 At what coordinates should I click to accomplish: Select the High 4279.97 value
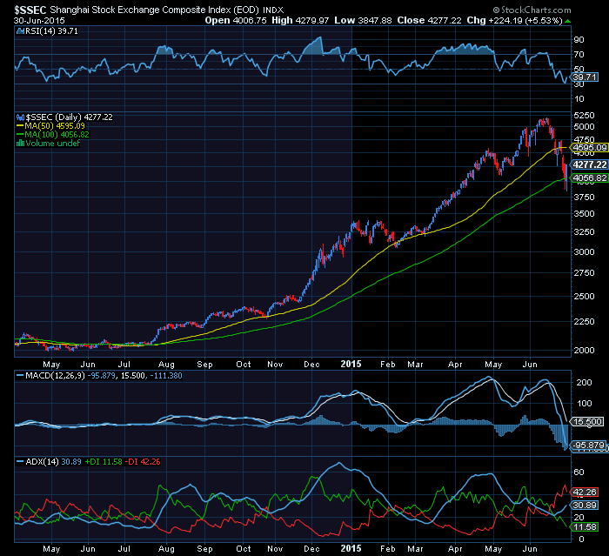point(300,20)
